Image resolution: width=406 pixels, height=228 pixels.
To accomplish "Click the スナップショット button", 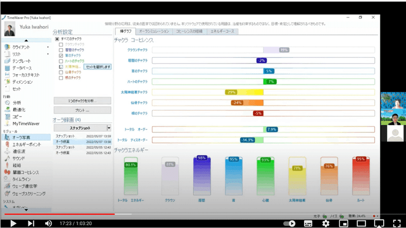I will tap(80, 128).
